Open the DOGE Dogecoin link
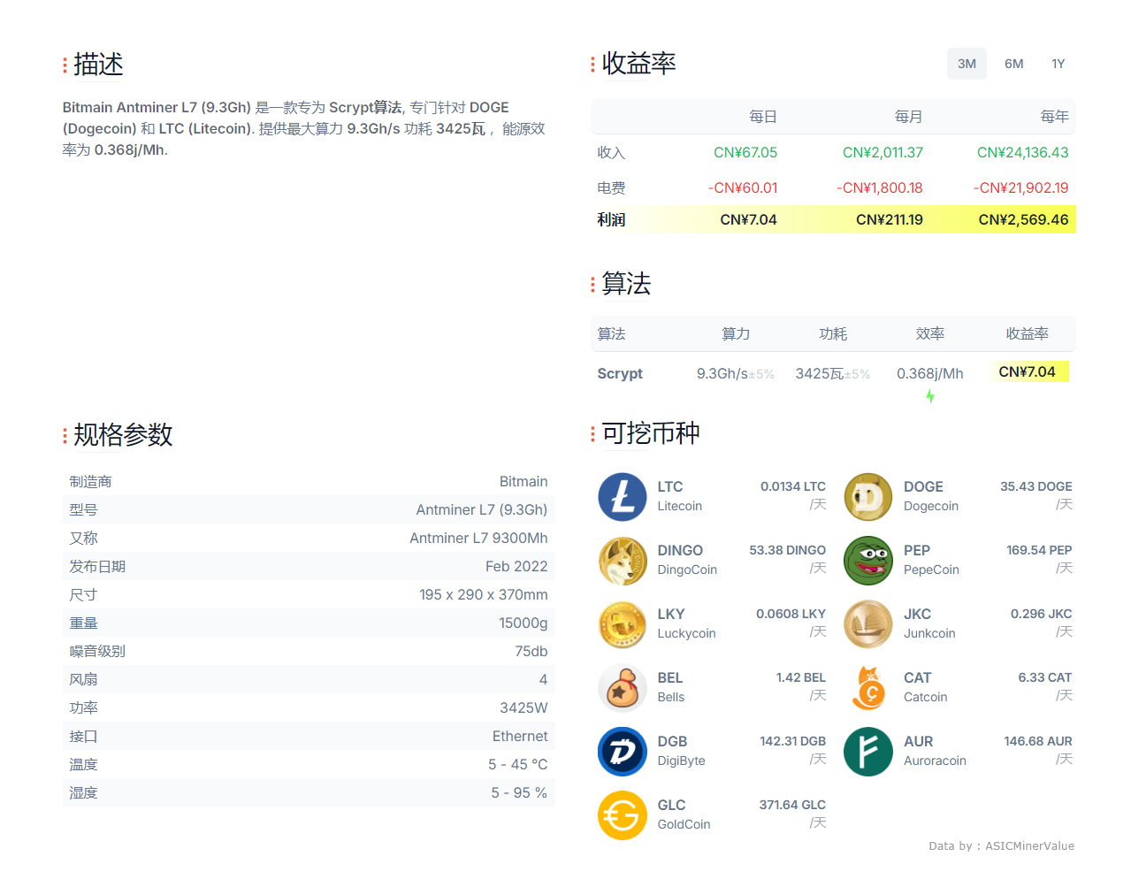 pos(931,496)
